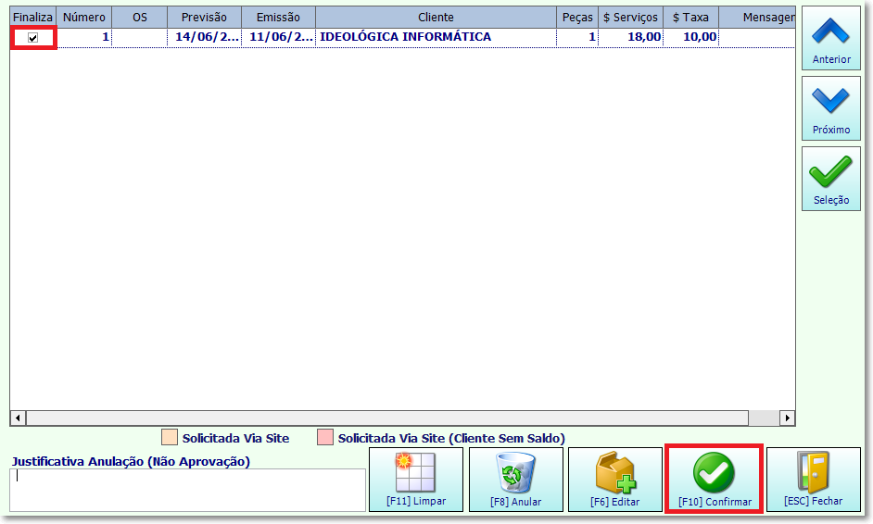Click the OS column header
This screenshot has width=873, height=524.
[x=140, y=18]
